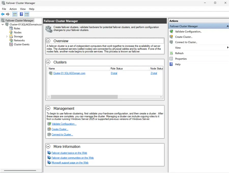Image resolution: width=229 pixels, height=173 pixels.
Task: Open Microsoft support page on the Web
Action: 70,163
